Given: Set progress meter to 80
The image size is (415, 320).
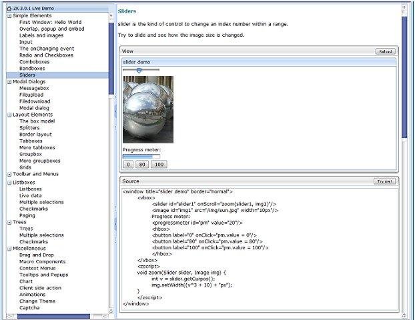Looking at the screenshot, I should (142, 165).
